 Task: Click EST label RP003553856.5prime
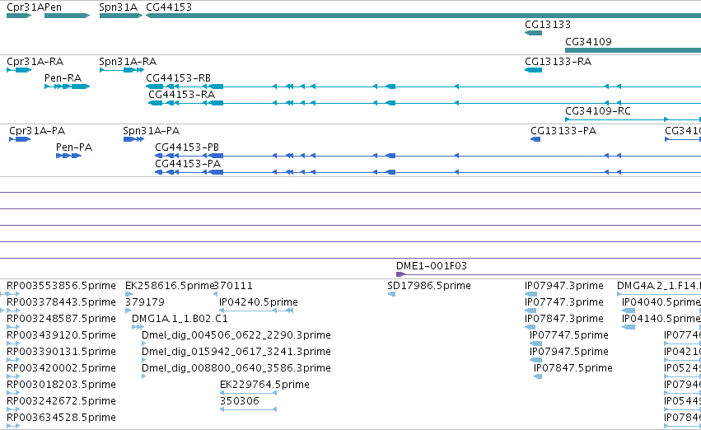click(61, 286)
